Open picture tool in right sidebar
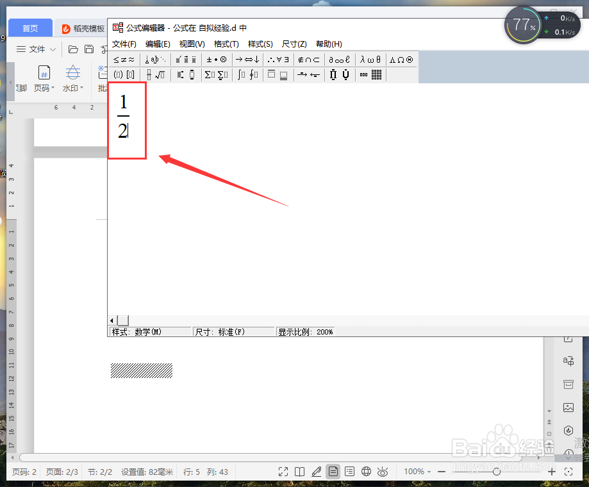 568,408
